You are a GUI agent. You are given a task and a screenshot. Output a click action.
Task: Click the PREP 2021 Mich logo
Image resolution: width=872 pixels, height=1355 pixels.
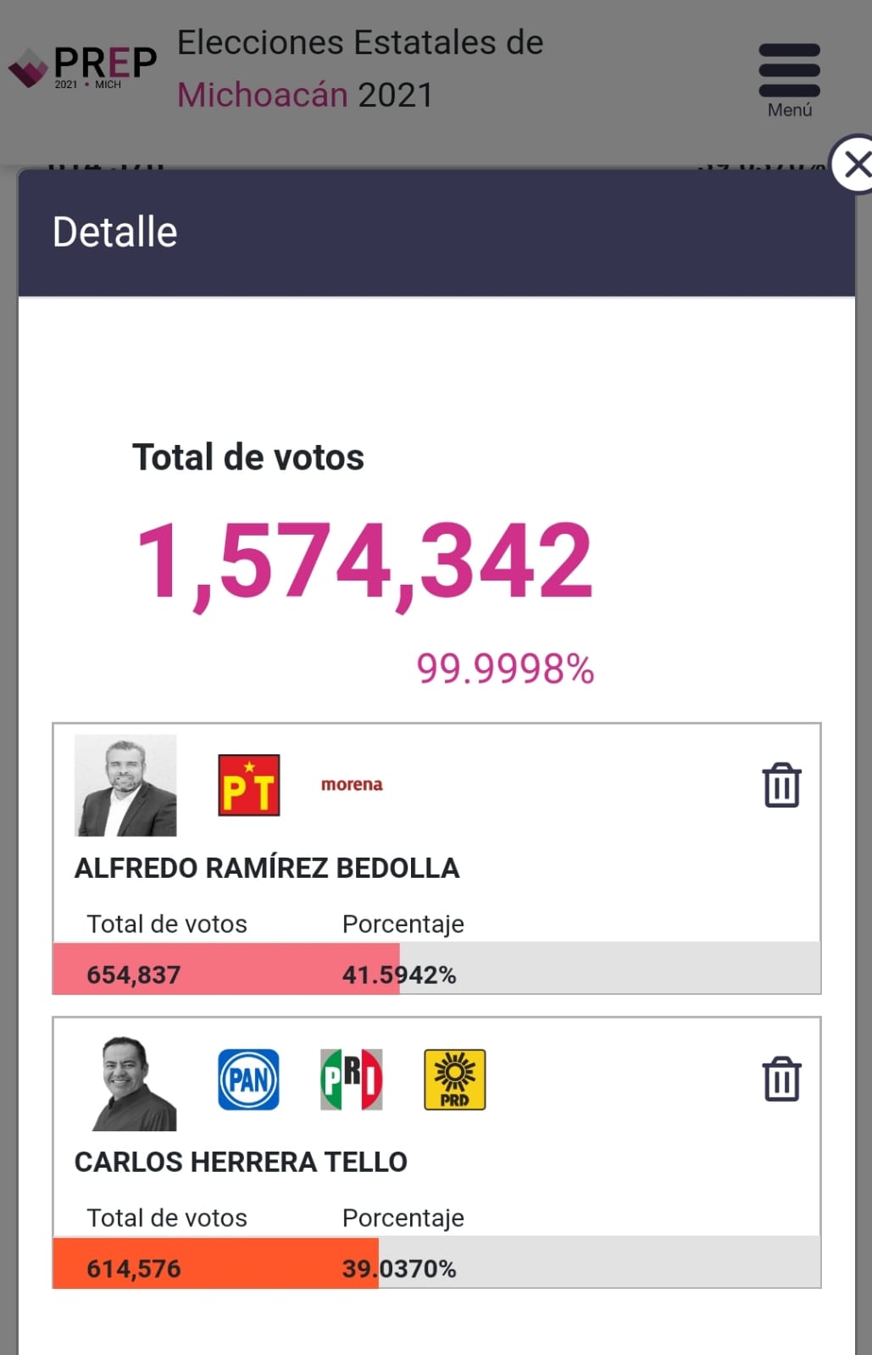[x=85, y=66]
